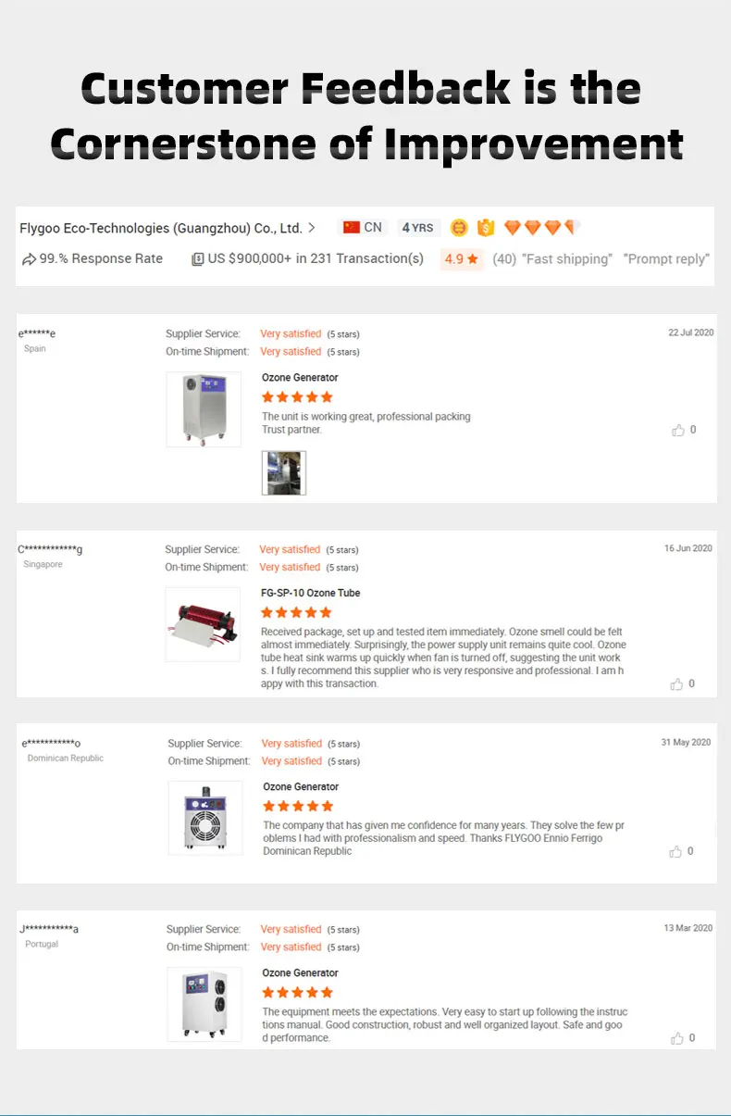The width and height of the screenshot is (731, 1116).
Task: Click the China flag icon
Action: [352, 227]
